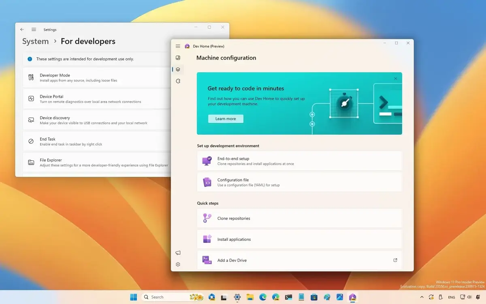
Task: Choose Configuration file (YAML) setup
Action: [x=299, y=182]
